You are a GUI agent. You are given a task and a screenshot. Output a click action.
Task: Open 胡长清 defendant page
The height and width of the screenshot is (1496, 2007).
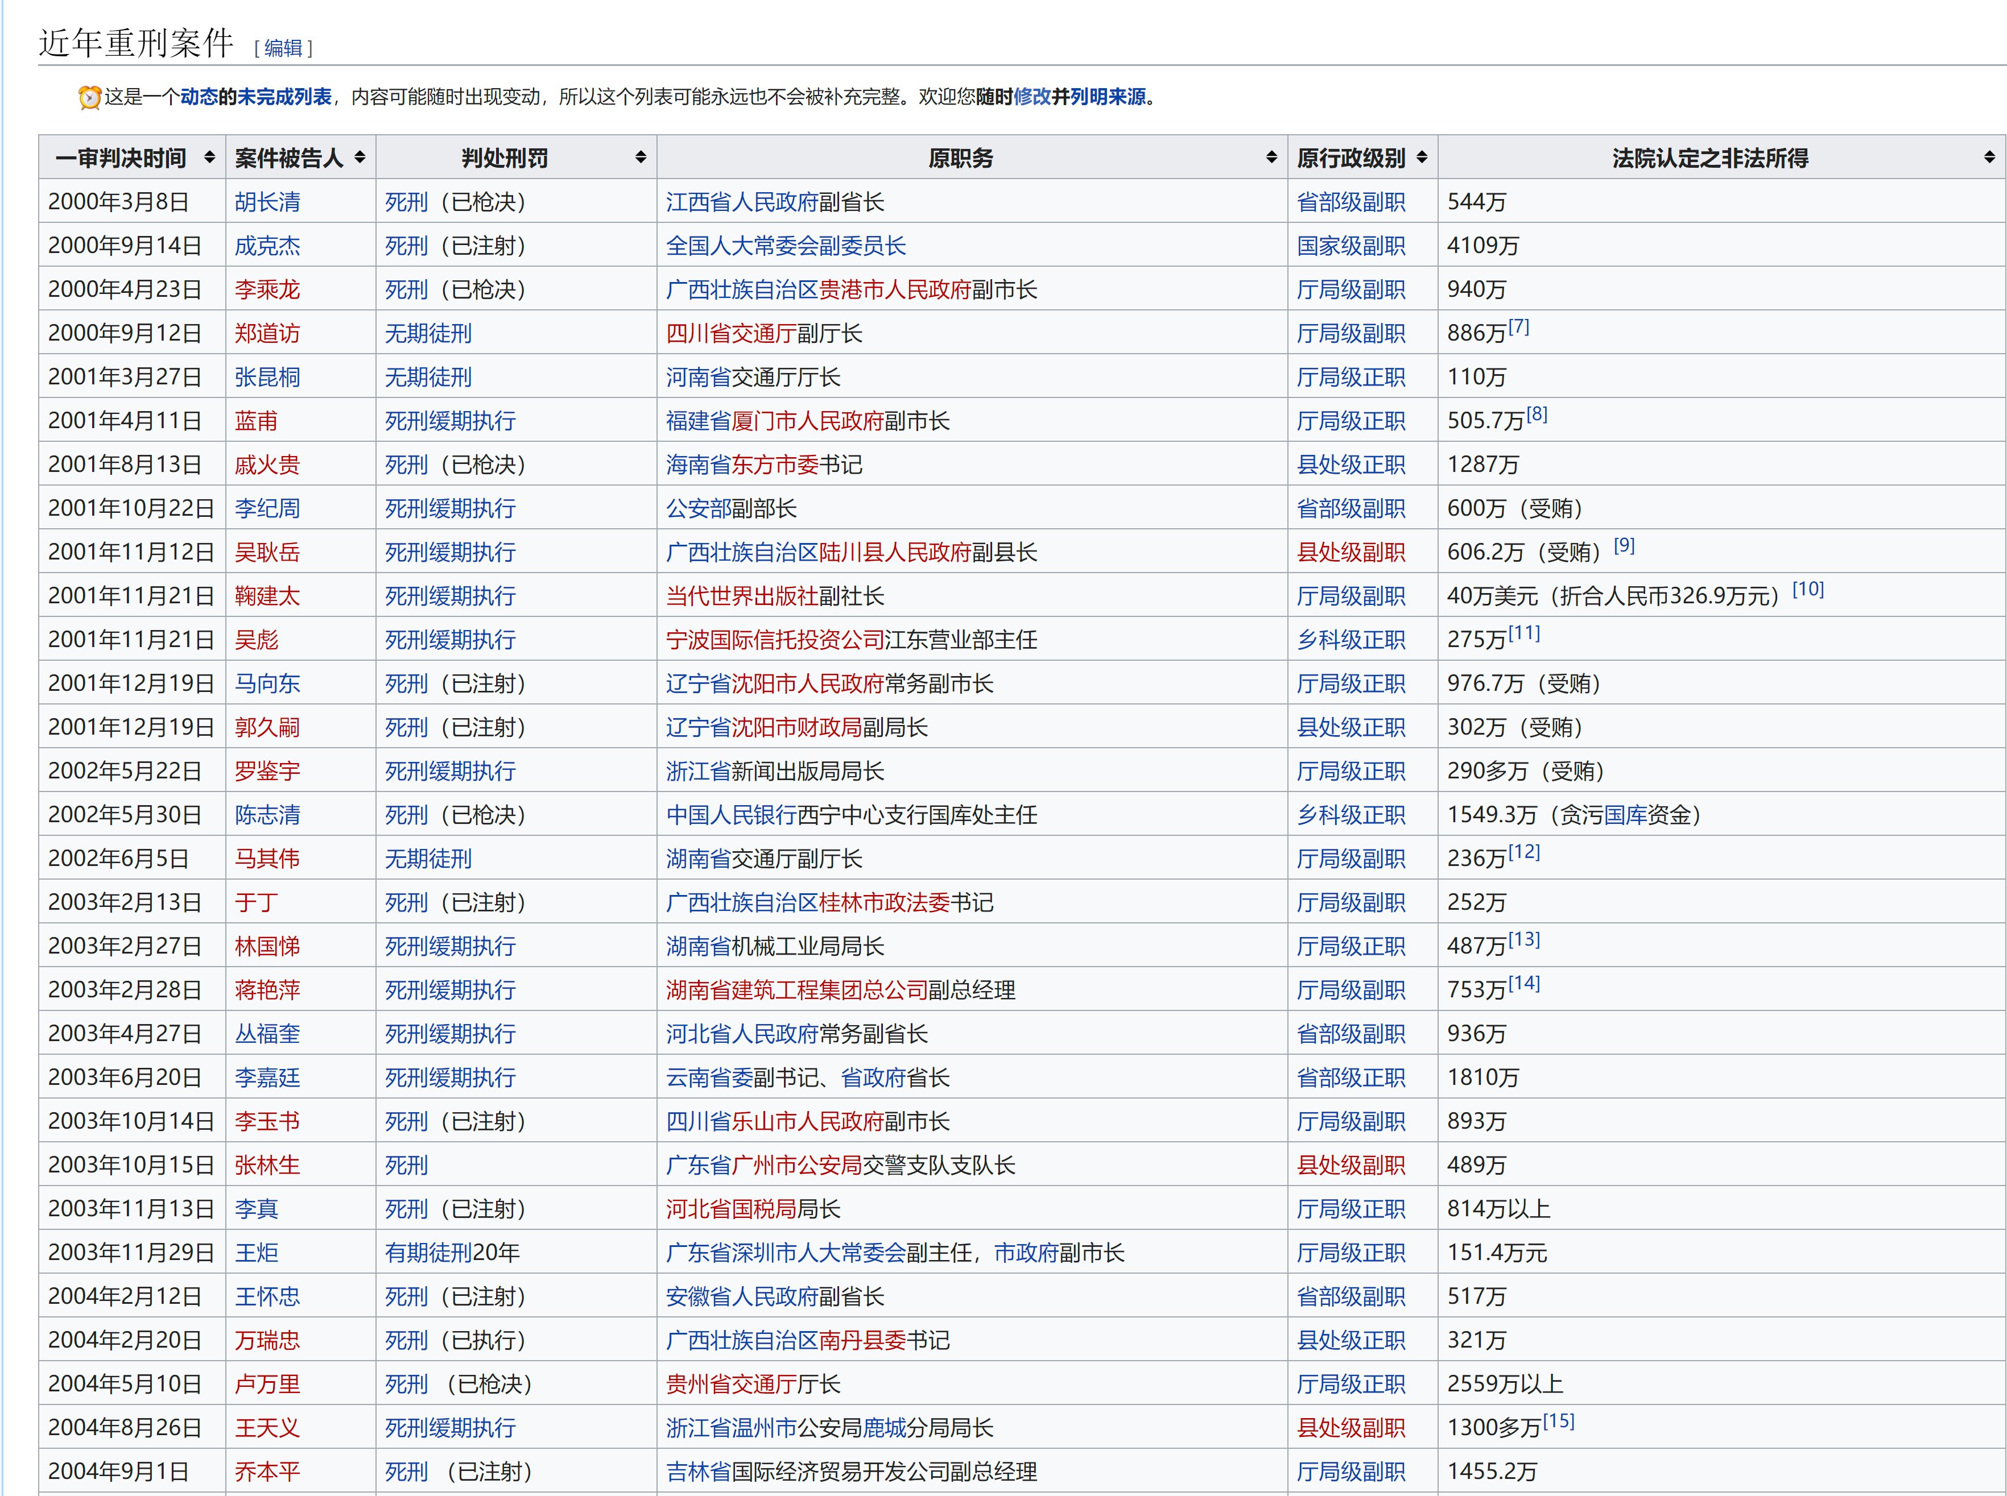(x=267, y=202)
